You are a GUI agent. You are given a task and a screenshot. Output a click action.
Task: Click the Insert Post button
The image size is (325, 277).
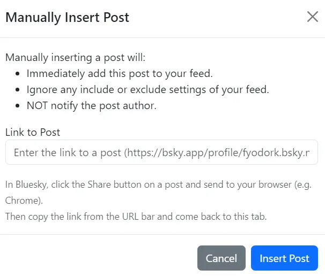[284, 258]
